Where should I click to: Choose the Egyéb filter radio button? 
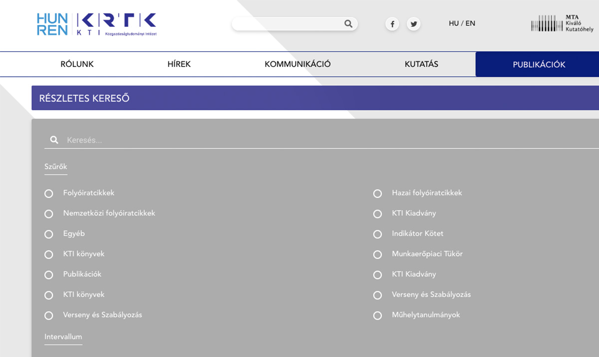[x=49, y=234]
